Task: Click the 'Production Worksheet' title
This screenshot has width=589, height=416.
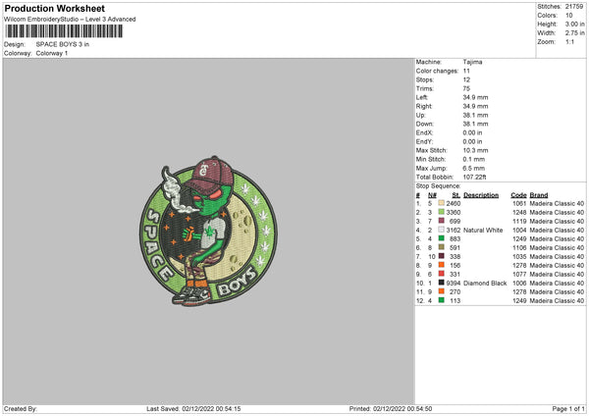Action: tap(54, 8)
